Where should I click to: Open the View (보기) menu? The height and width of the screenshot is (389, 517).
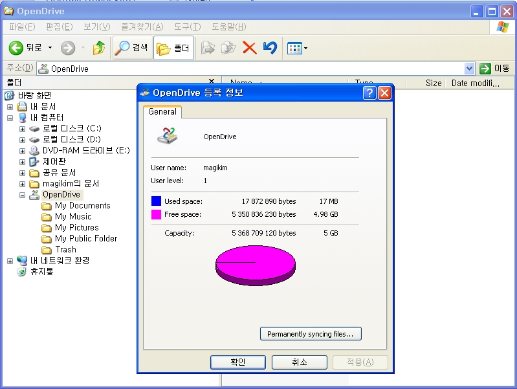(96, 27)
